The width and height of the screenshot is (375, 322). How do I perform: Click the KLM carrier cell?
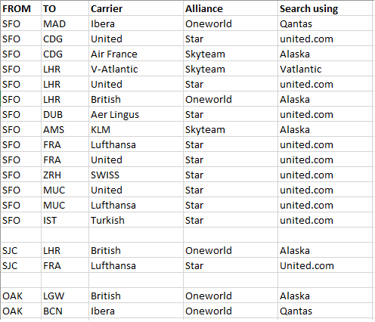[x=136, y=129]
